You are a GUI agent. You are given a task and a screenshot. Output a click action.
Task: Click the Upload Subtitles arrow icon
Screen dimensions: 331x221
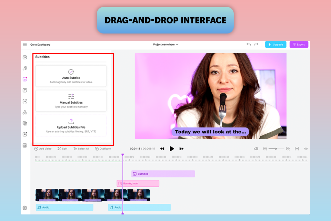point(71,121)
